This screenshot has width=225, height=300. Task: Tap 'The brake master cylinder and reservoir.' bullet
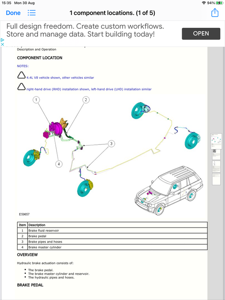tap(59, 274)
